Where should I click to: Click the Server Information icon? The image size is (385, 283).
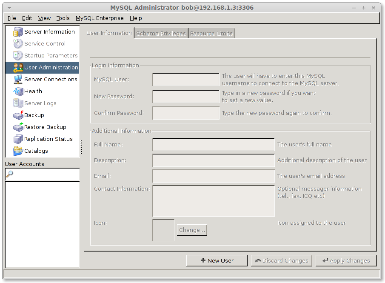pos(18,31)
